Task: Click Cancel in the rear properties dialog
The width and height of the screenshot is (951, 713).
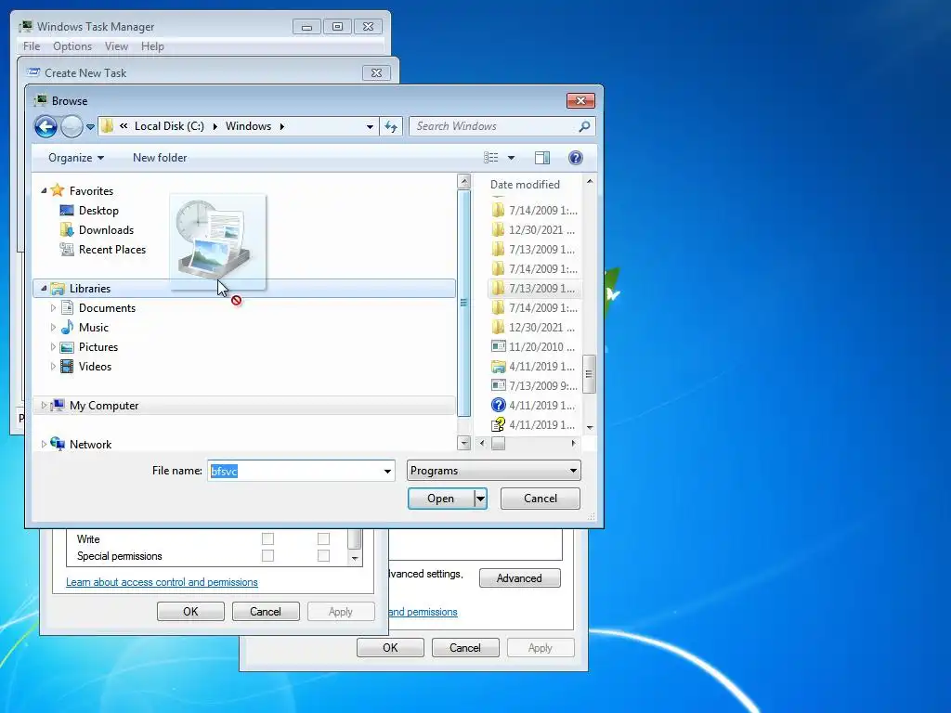Action: pos(465,647)
